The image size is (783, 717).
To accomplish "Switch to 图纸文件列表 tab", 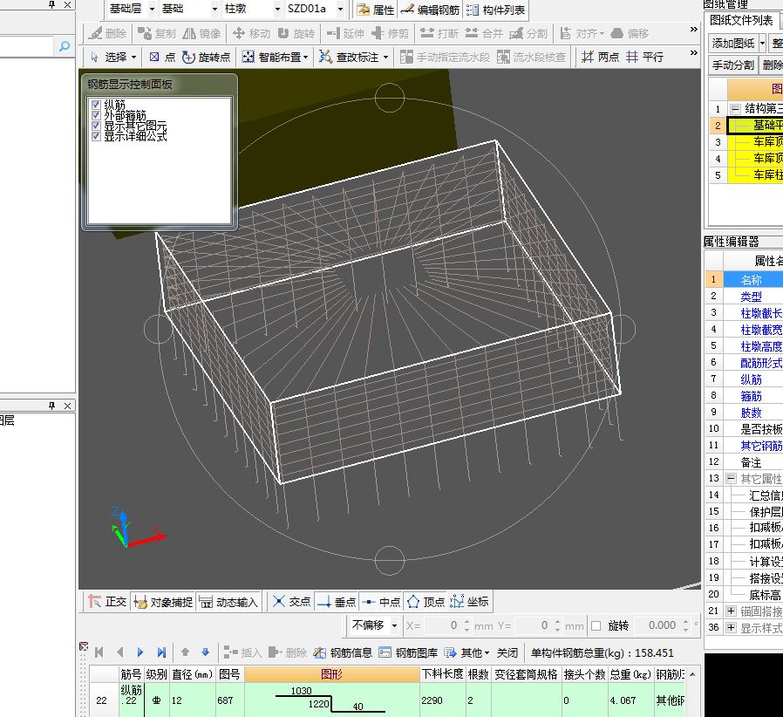I will pyautogui.click(x=741, y=20).
